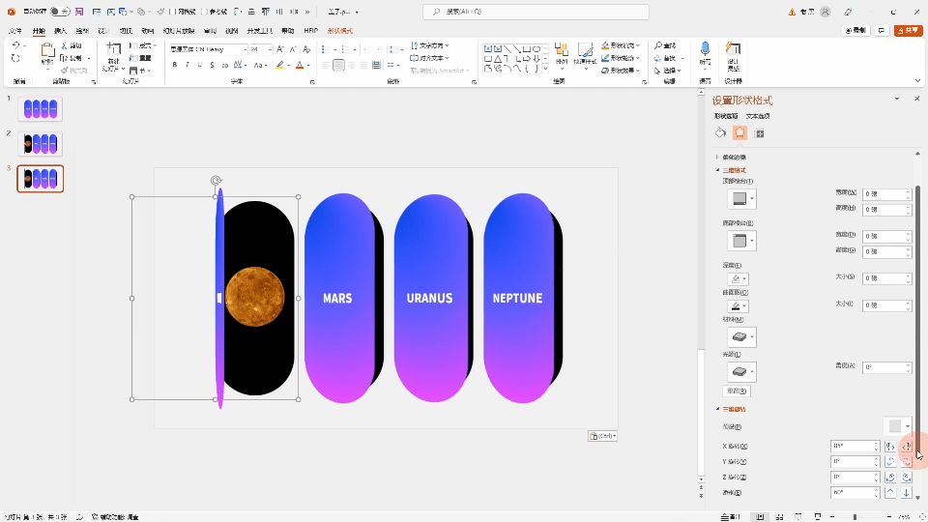Toggle the AutoSave switch in title bar
Image resolution: width=928 pixels, height=522 pixels.
click(59, 12)
